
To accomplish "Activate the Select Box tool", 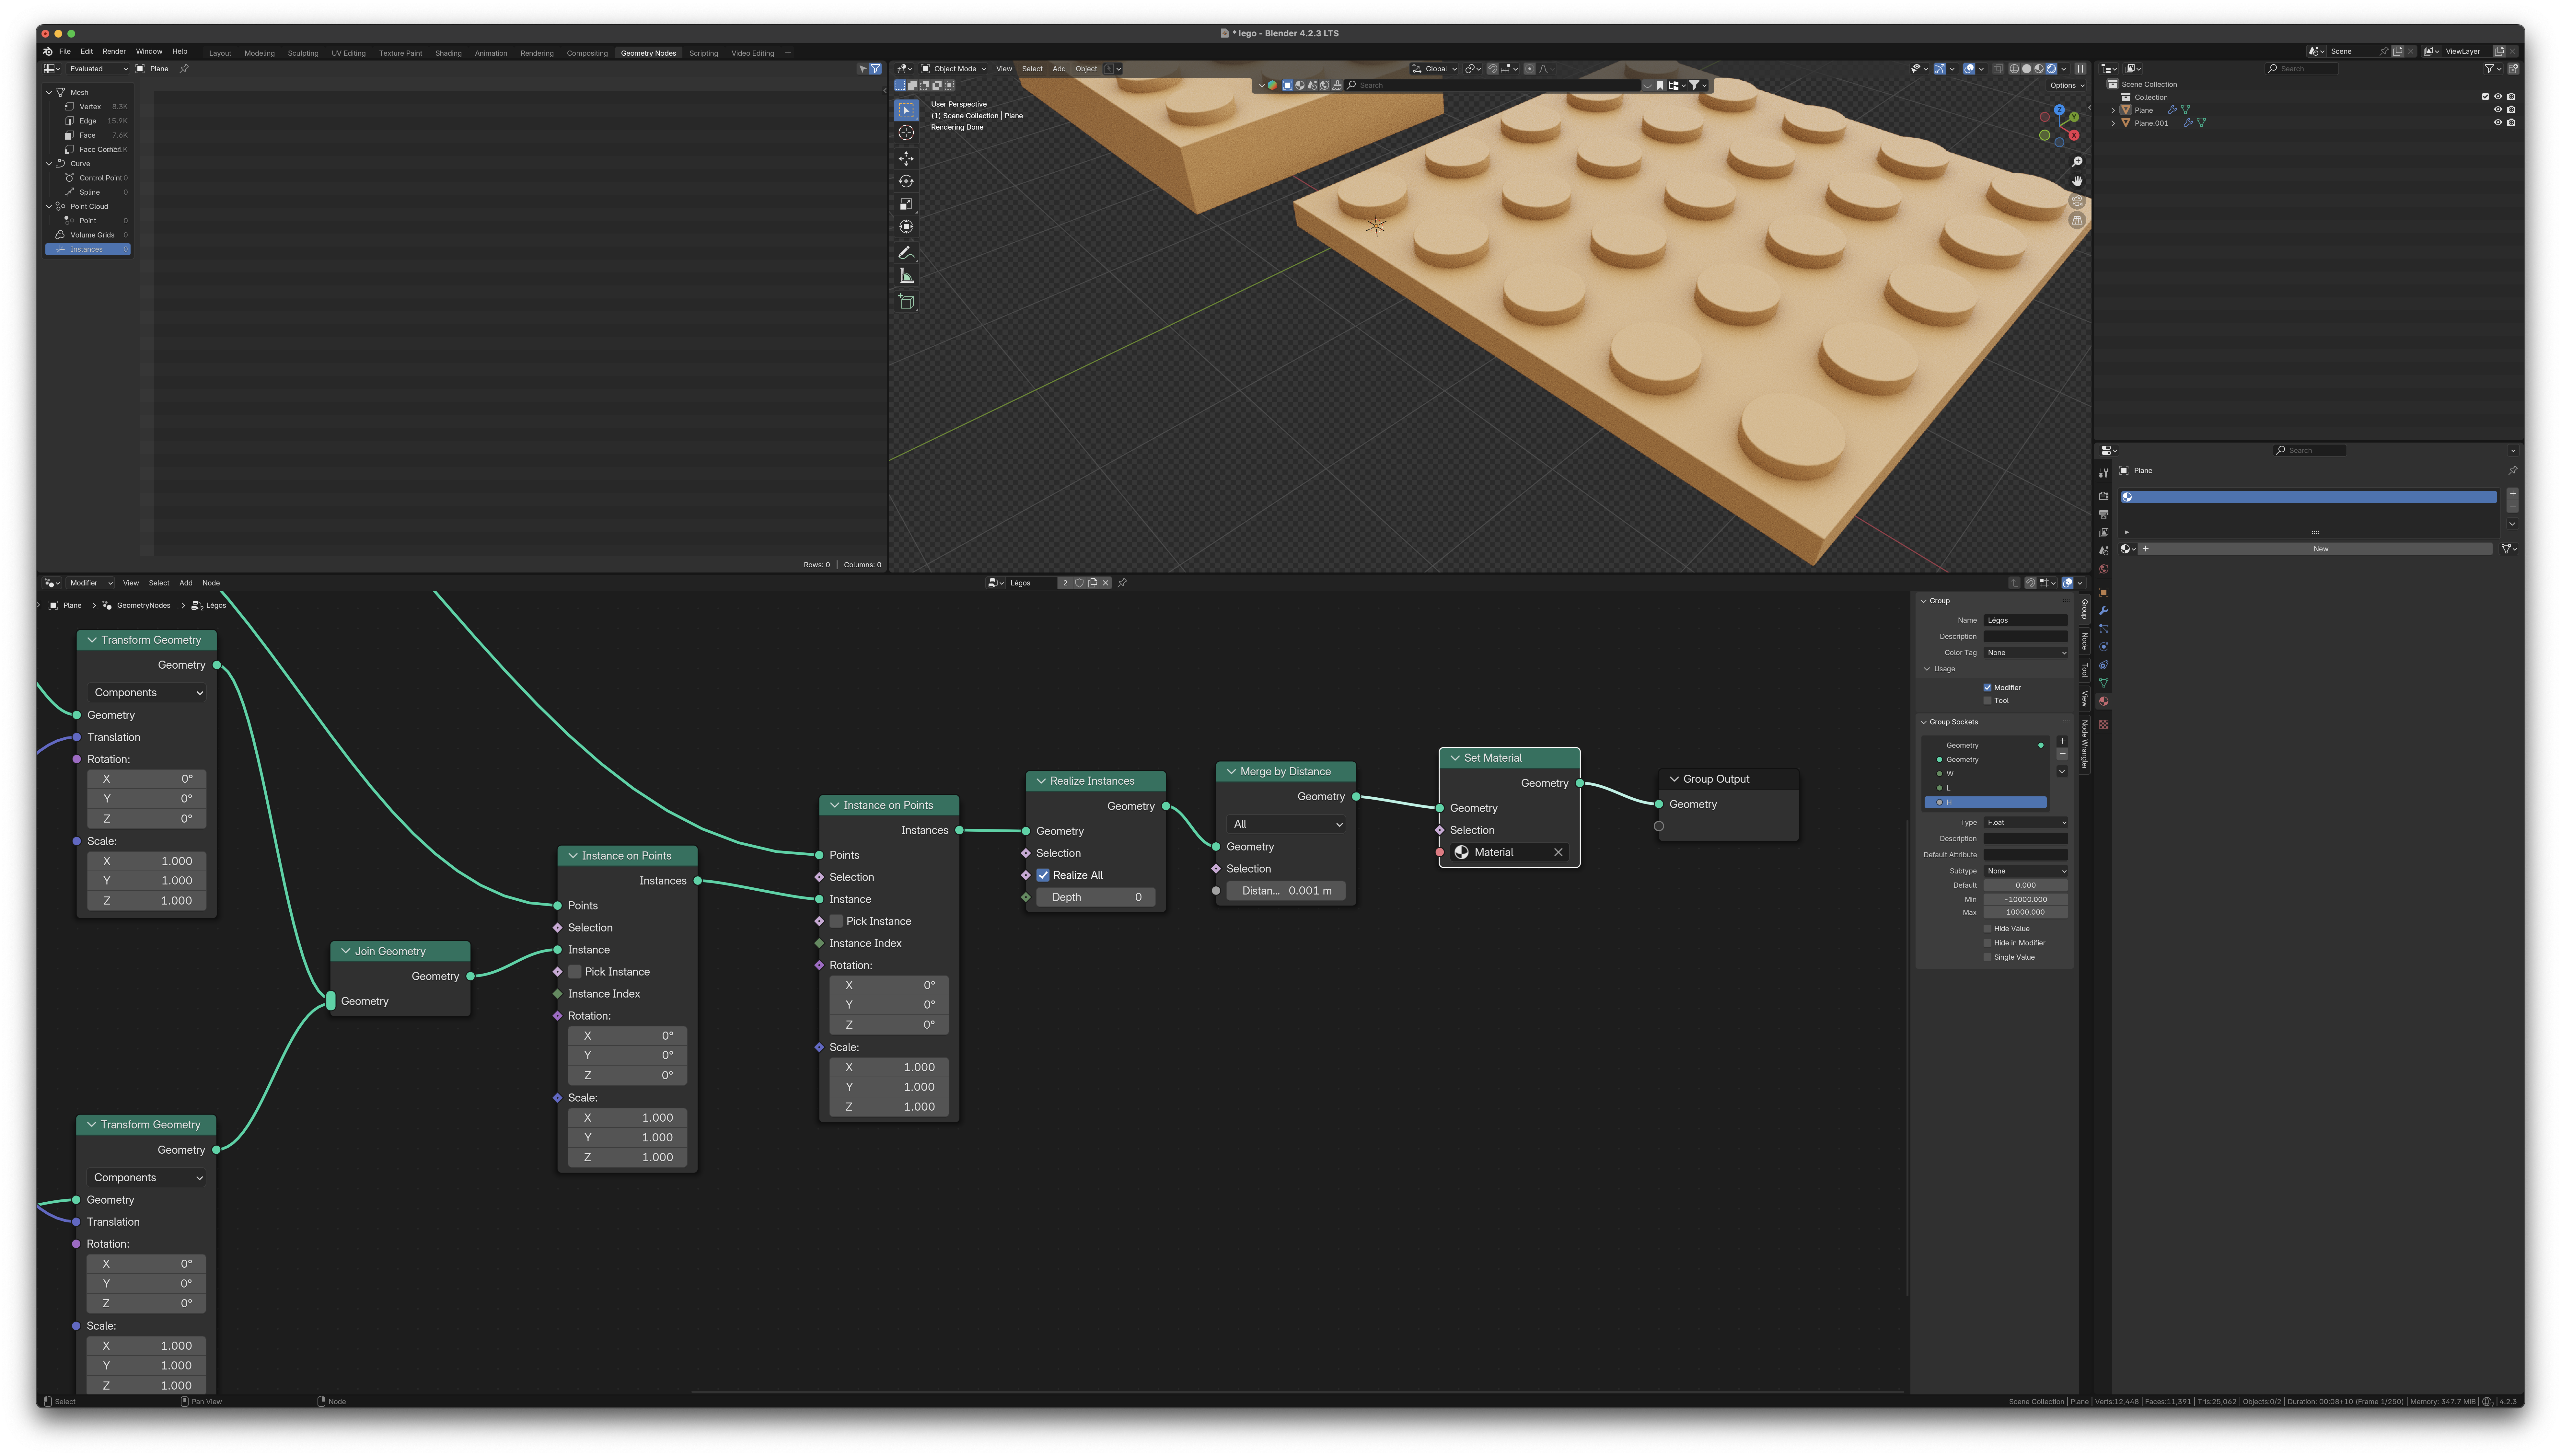I will point(906,110).
